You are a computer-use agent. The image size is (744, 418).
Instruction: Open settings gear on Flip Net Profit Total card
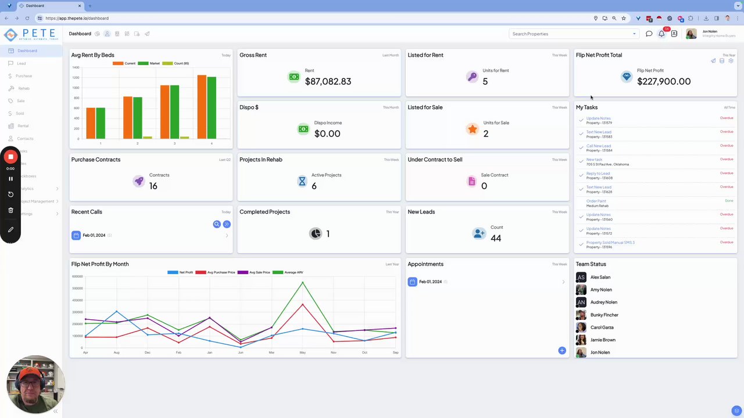(731, 61)
